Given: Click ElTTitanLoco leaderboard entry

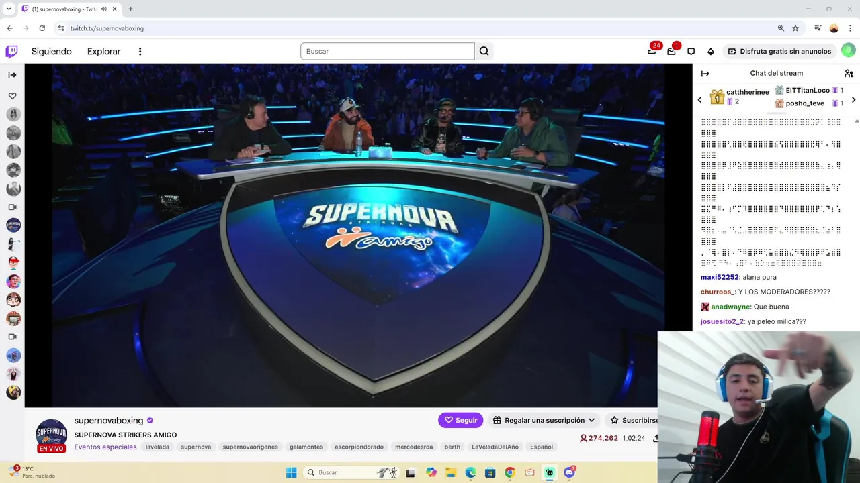Looking at the screenshot, I should coord(809,90).
